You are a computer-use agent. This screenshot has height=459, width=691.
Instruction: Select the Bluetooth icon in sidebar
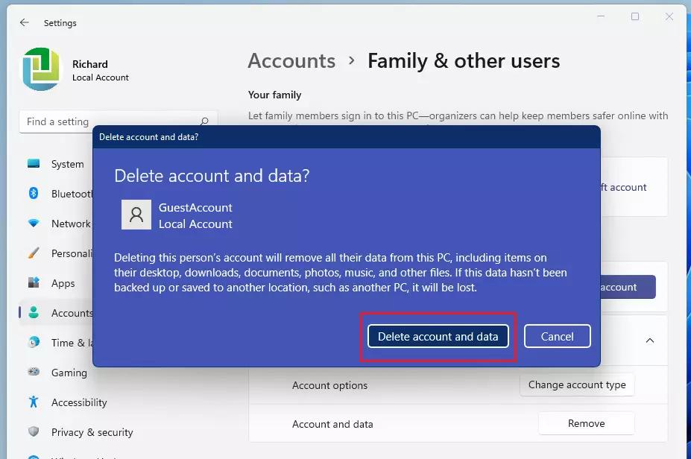(34, 194)
